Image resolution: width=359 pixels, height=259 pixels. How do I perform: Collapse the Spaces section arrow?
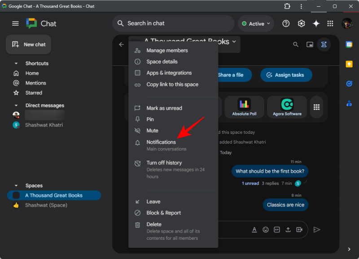tap(16, 186)
